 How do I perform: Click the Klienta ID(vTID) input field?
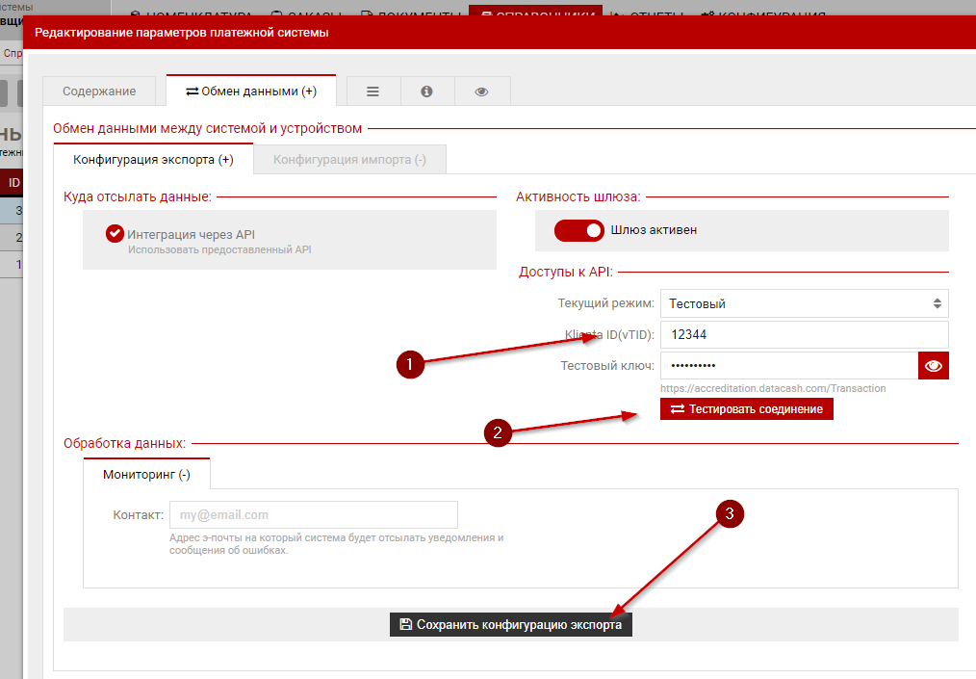pyautogui.click(x=804, y=335)
